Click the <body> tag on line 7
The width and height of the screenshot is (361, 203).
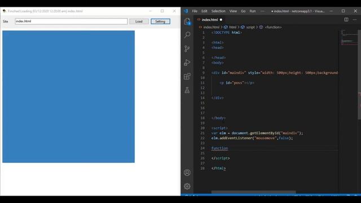pos(218,63)
